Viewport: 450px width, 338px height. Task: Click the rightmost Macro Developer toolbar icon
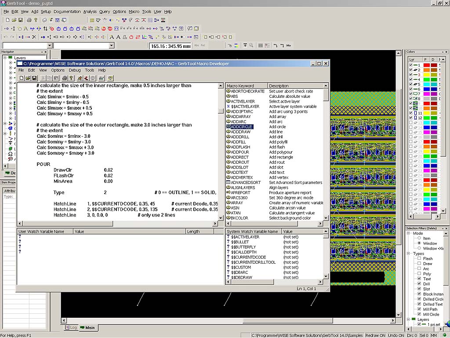click(110, 78)
